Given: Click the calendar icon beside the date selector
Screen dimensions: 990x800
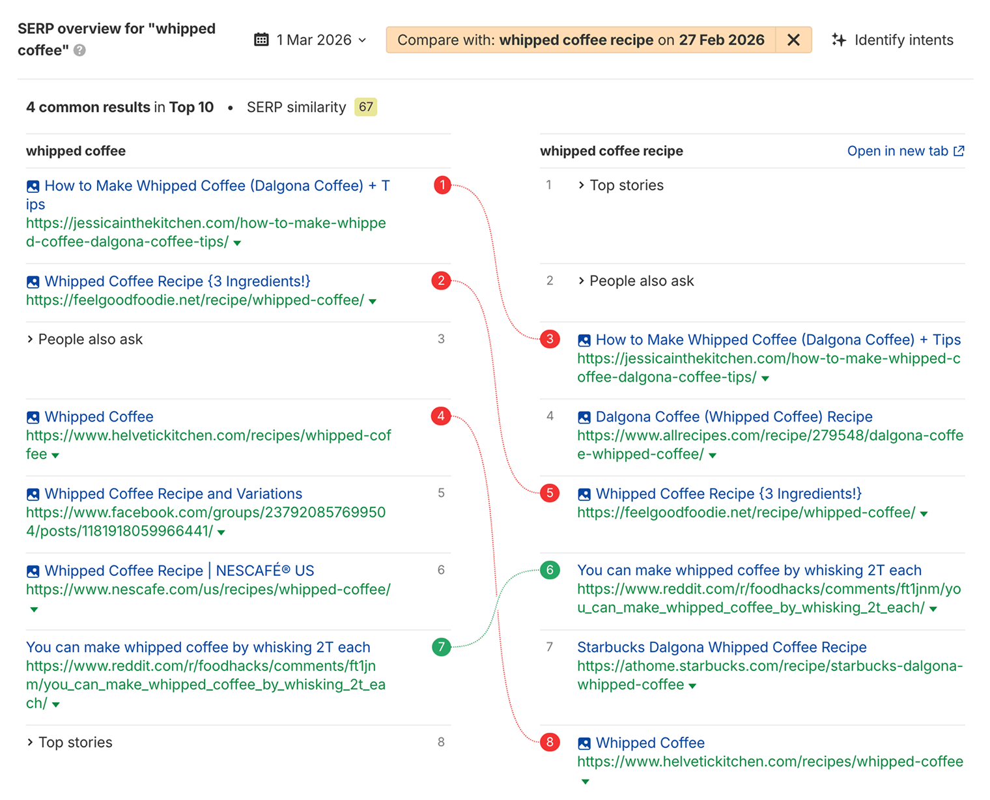Looking at the screenshot, I should coord(261,39).
